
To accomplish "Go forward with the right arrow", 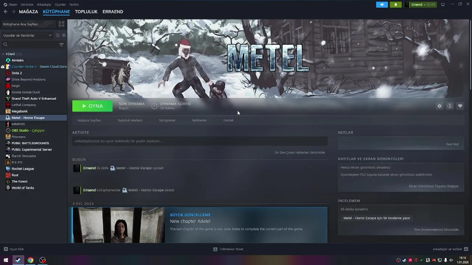I will point(14,12).
